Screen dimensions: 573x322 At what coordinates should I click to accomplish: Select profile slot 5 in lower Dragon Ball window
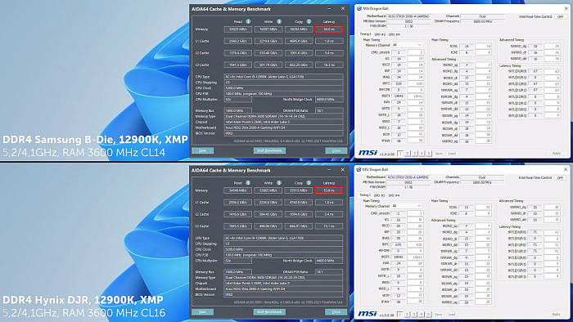[x=429, y=315]
